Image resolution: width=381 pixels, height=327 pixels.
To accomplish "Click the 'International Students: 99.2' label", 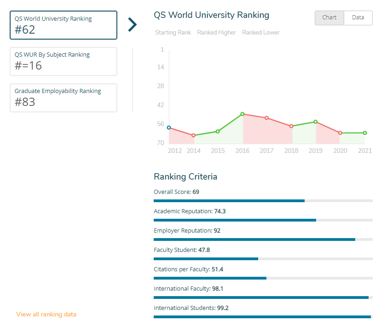I will pyautogui.click(x=191, y=308).
